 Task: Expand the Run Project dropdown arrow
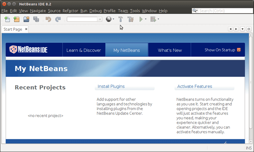pos(146,19)
